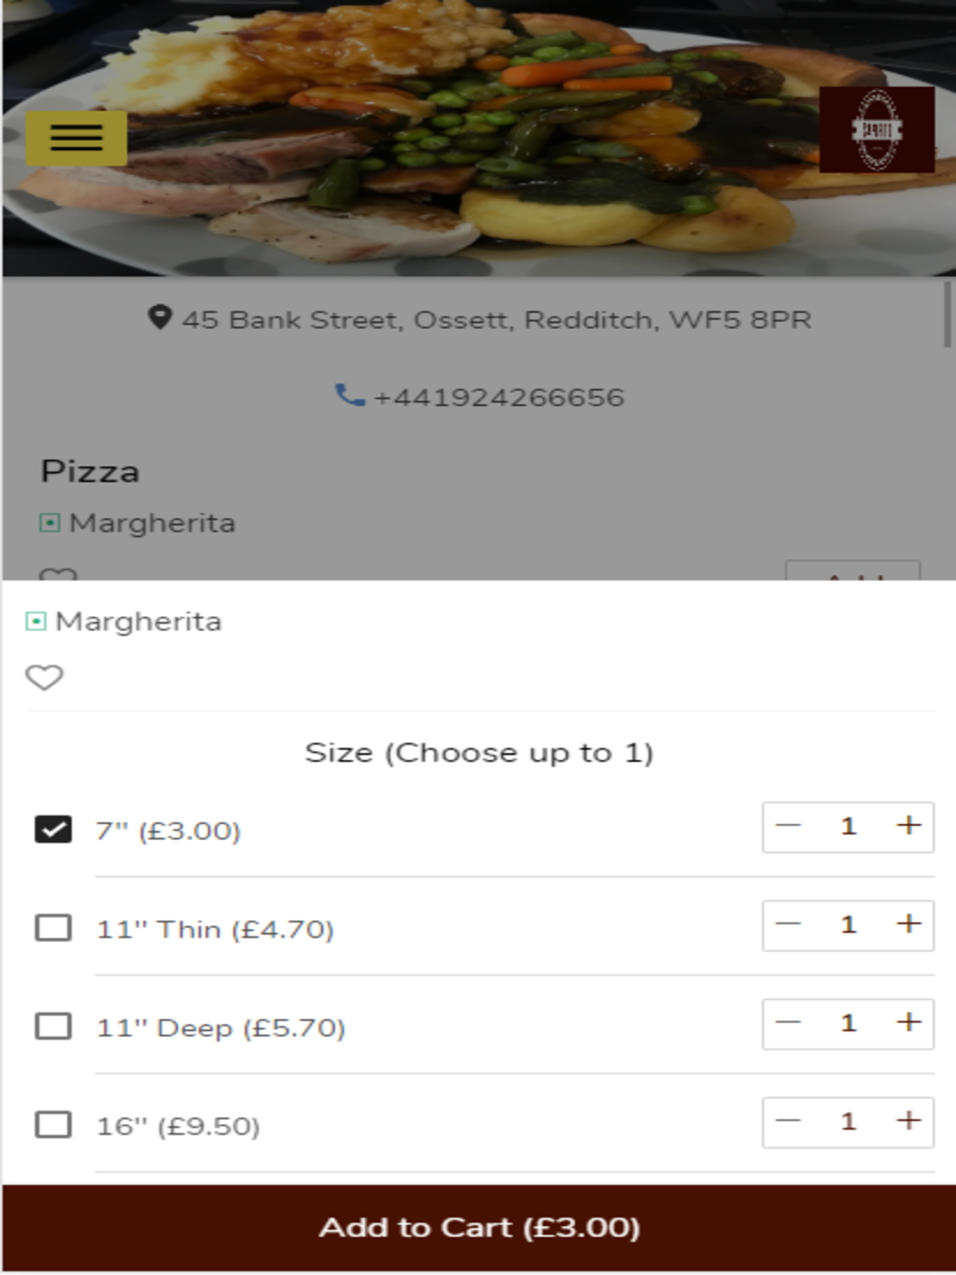Check the 11" Deep (£5.70) option
Image resolution: width=956 pixels, height=1275 pixels.
point(54,1026)
